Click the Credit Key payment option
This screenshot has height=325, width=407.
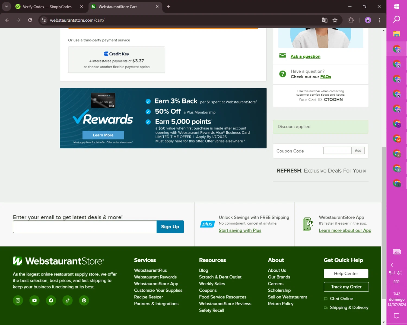117,60
